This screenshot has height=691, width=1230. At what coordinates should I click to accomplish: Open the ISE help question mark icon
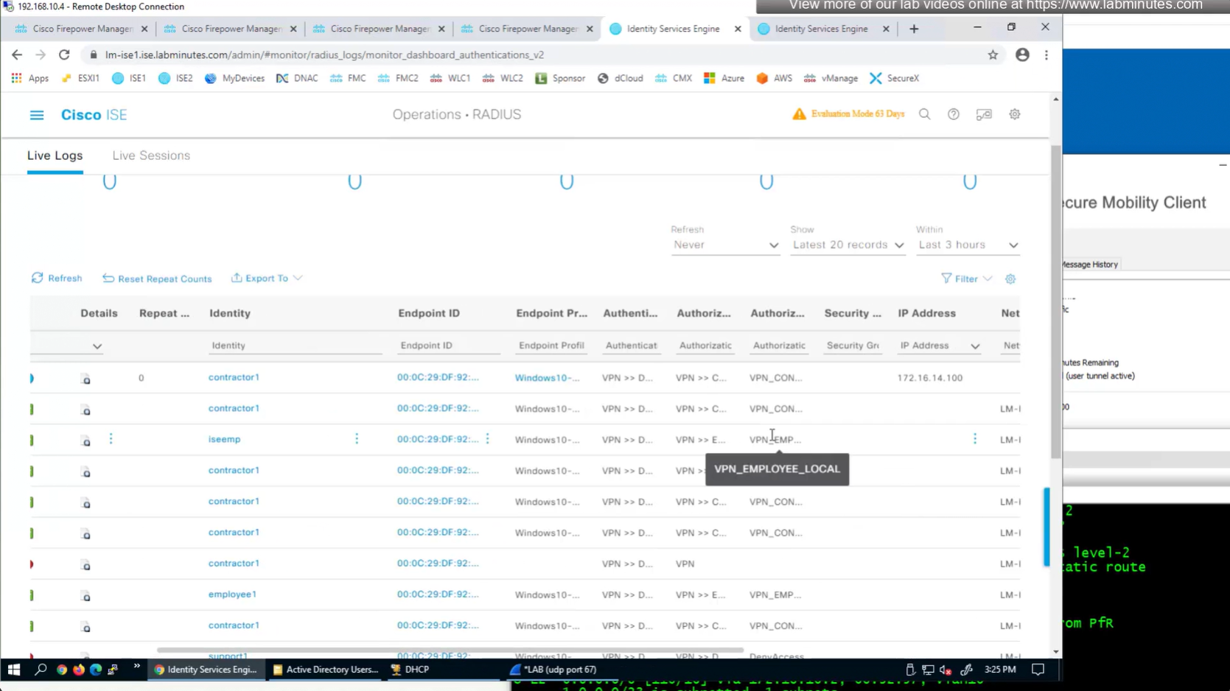pos(953,115)
